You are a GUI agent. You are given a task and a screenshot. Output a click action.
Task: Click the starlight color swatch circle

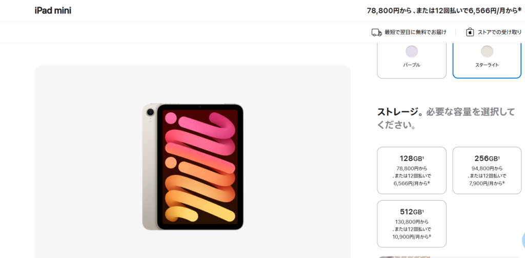[x=487, y=51]
